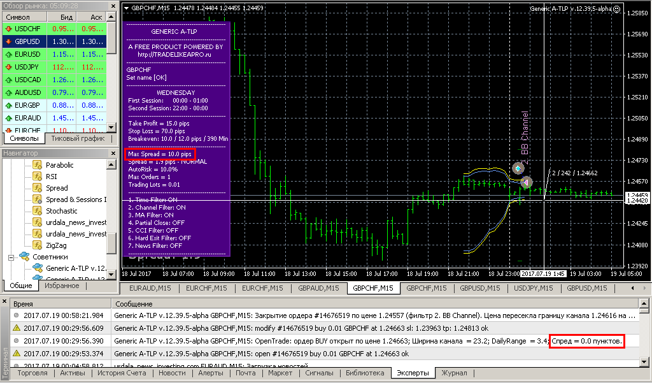Click the USDJPY down-arrow icon
Screen dimensions: 652x383
(8, 67)
